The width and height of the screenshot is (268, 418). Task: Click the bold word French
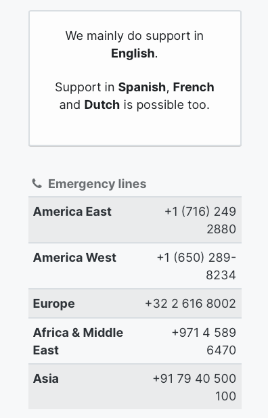(x=194, y=87)
